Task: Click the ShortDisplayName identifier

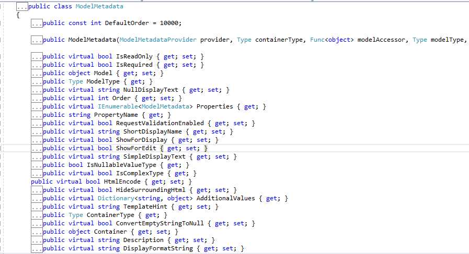Action: (153, 131)
